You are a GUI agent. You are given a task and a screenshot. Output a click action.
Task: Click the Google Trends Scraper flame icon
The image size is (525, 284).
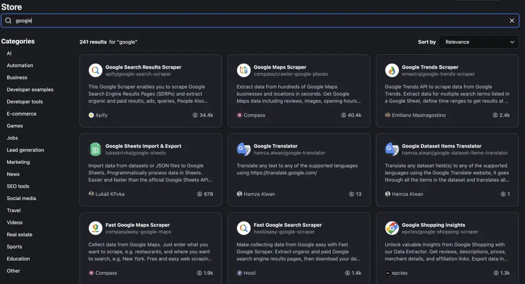(392, 70)
